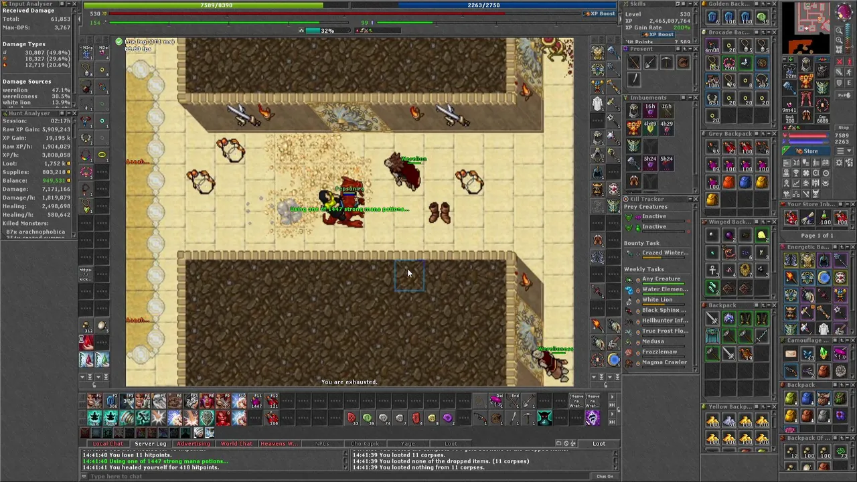Select the helmet in Imbuements panel

click(x=633, y=109)
